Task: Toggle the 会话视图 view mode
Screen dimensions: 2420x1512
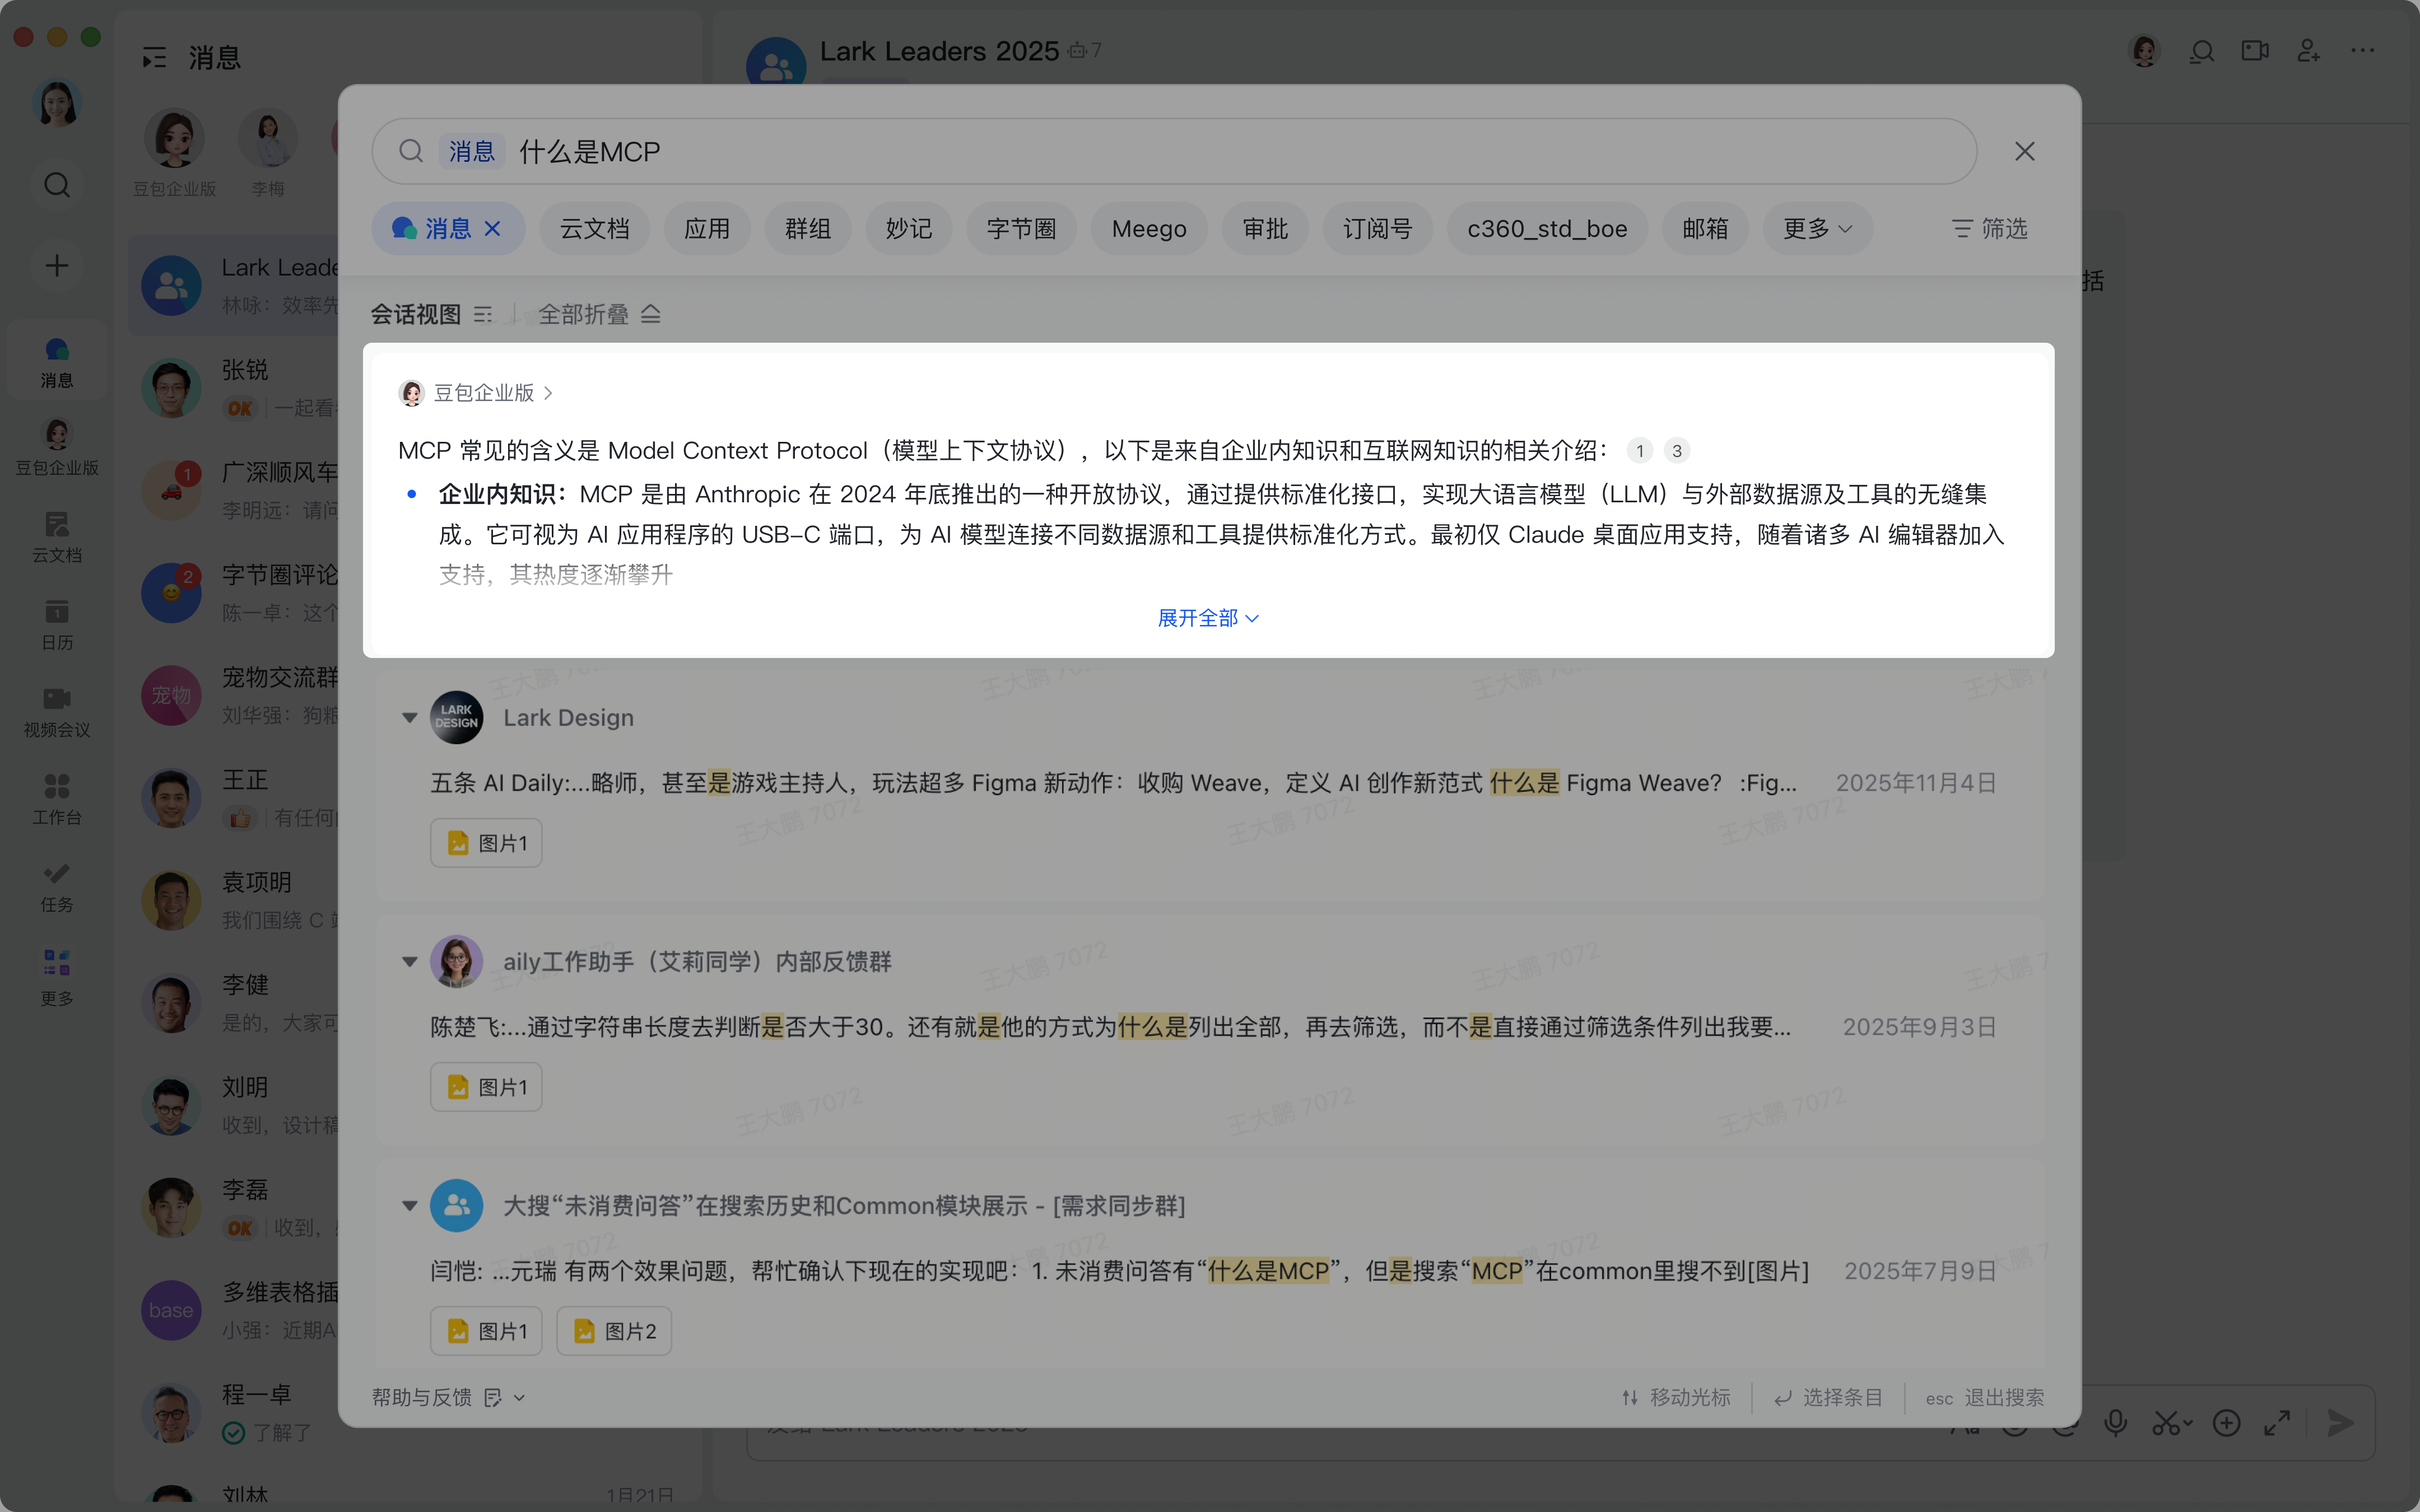Action: 432,314
